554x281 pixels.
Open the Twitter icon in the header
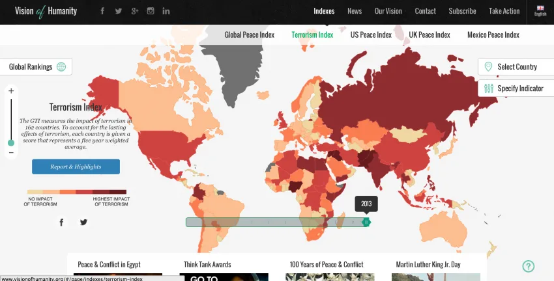pyautogui.click(x=119, y=11)
